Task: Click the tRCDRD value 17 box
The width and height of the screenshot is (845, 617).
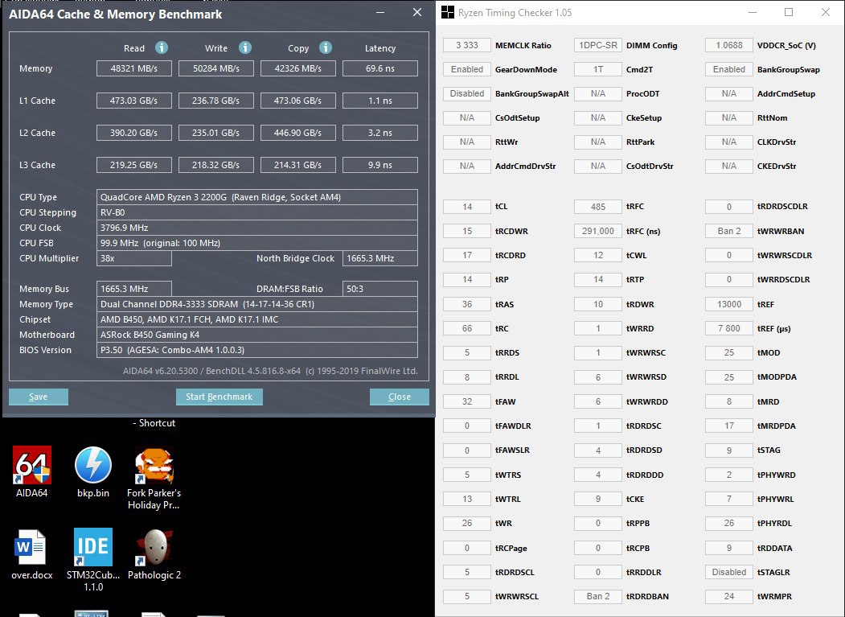Action: point(466,255)
